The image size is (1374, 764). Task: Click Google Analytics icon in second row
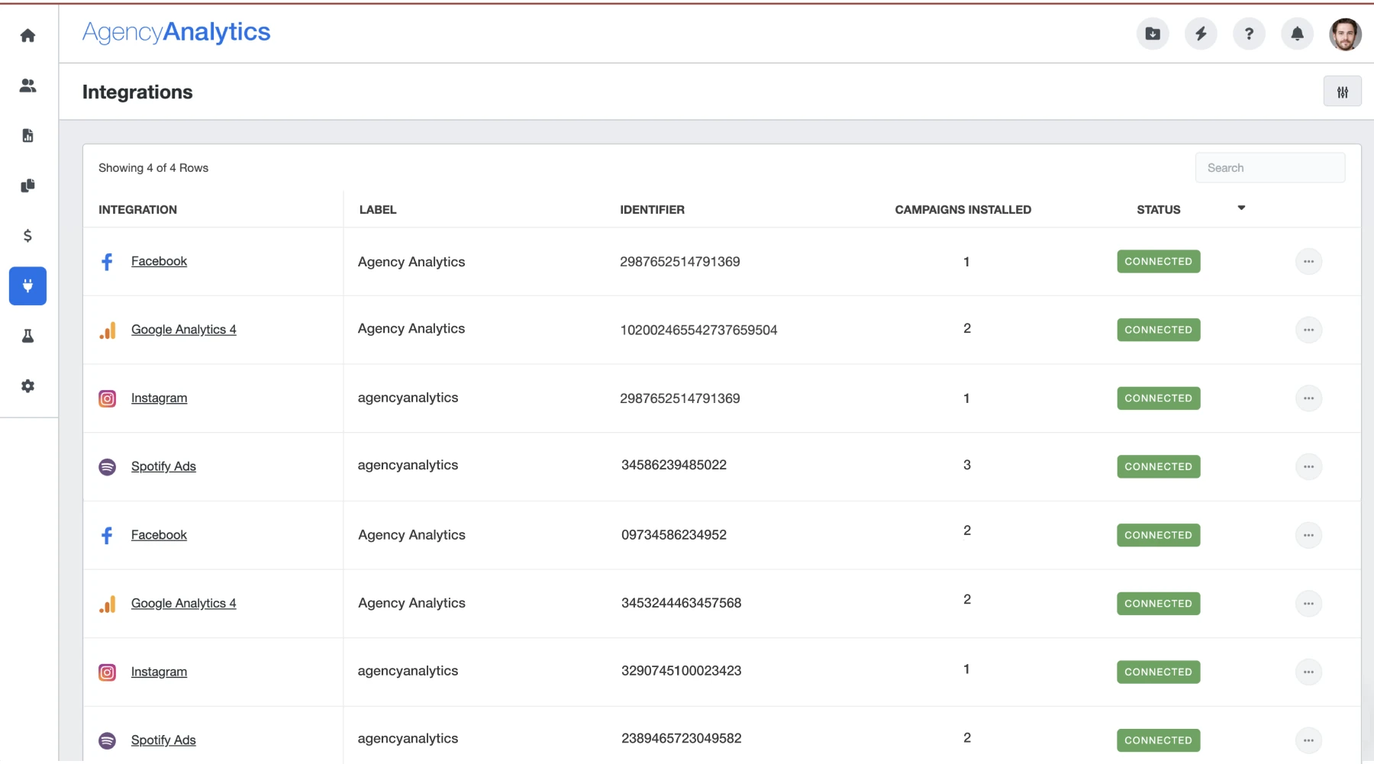click(108, 330)
